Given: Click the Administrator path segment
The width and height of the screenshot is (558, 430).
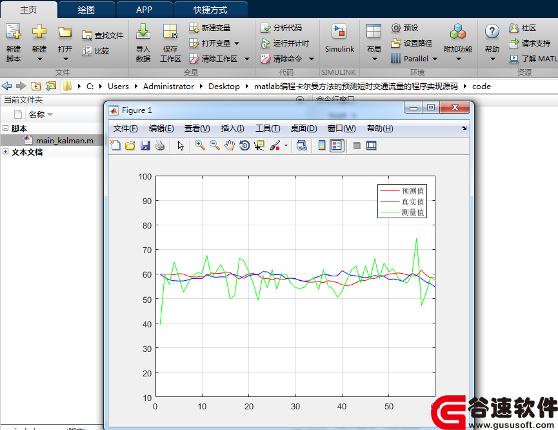Looking at the screenshot, I should pyautogui.click(x=168, y=87).
